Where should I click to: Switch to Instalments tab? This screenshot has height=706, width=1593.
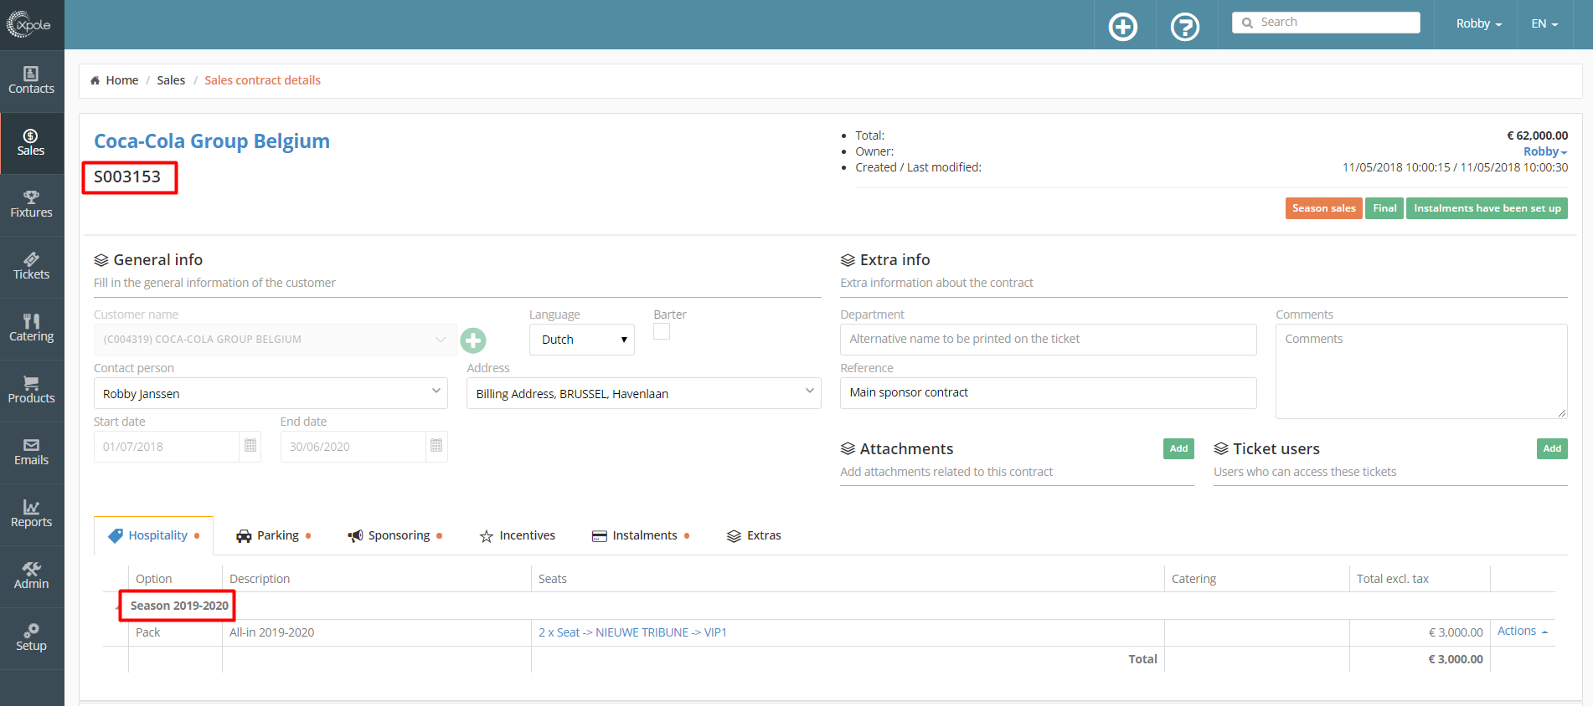pos(641,535)
